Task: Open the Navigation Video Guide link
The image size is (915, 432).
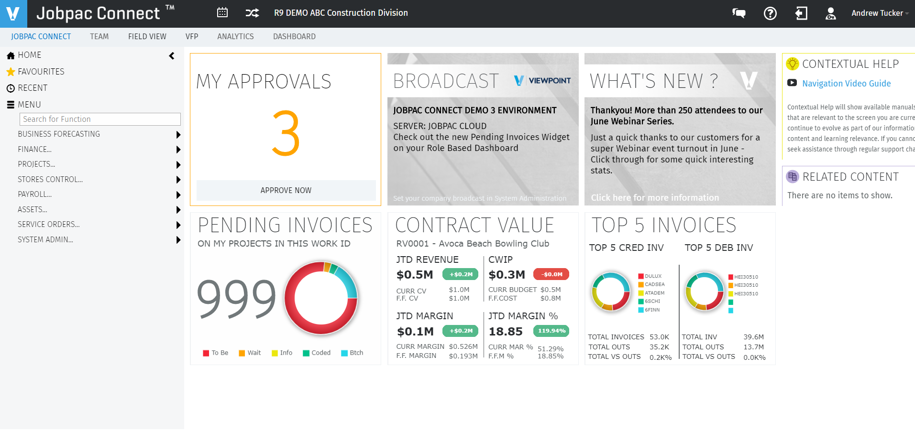Action: click(846, 83)
